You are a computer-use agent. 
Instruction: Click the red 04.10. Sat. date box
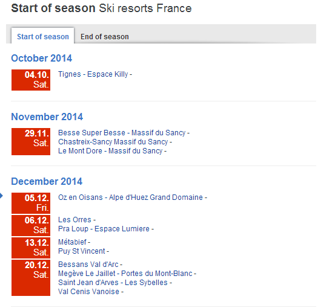[31, 80]
